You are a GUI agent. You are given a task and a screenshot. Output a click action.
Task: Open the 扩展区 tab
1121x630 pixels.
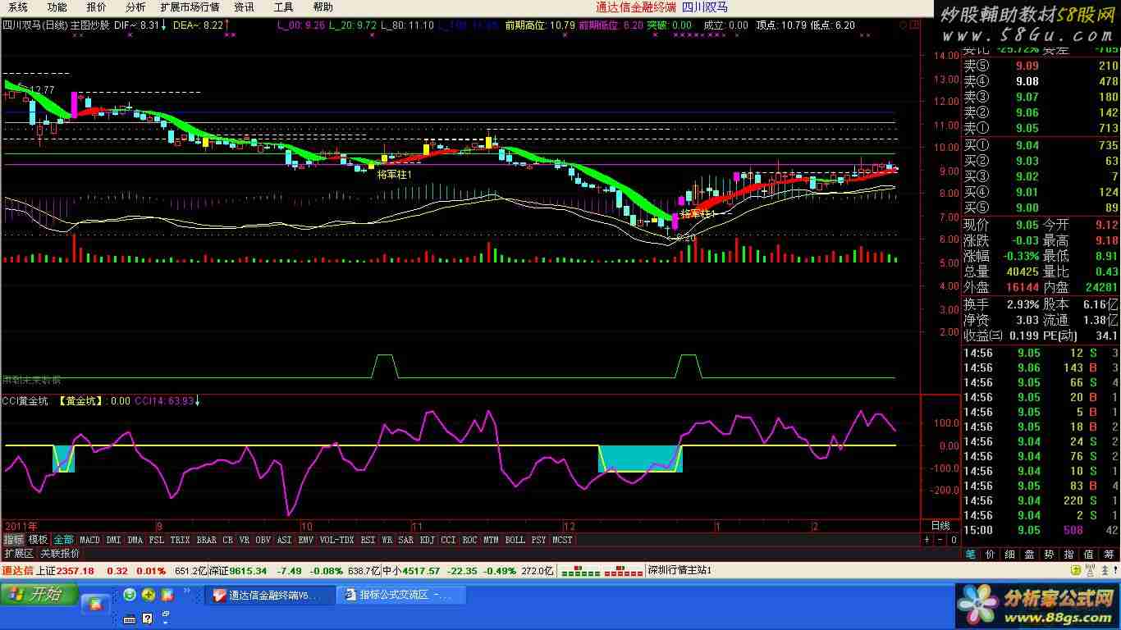(x=18, y=554)
